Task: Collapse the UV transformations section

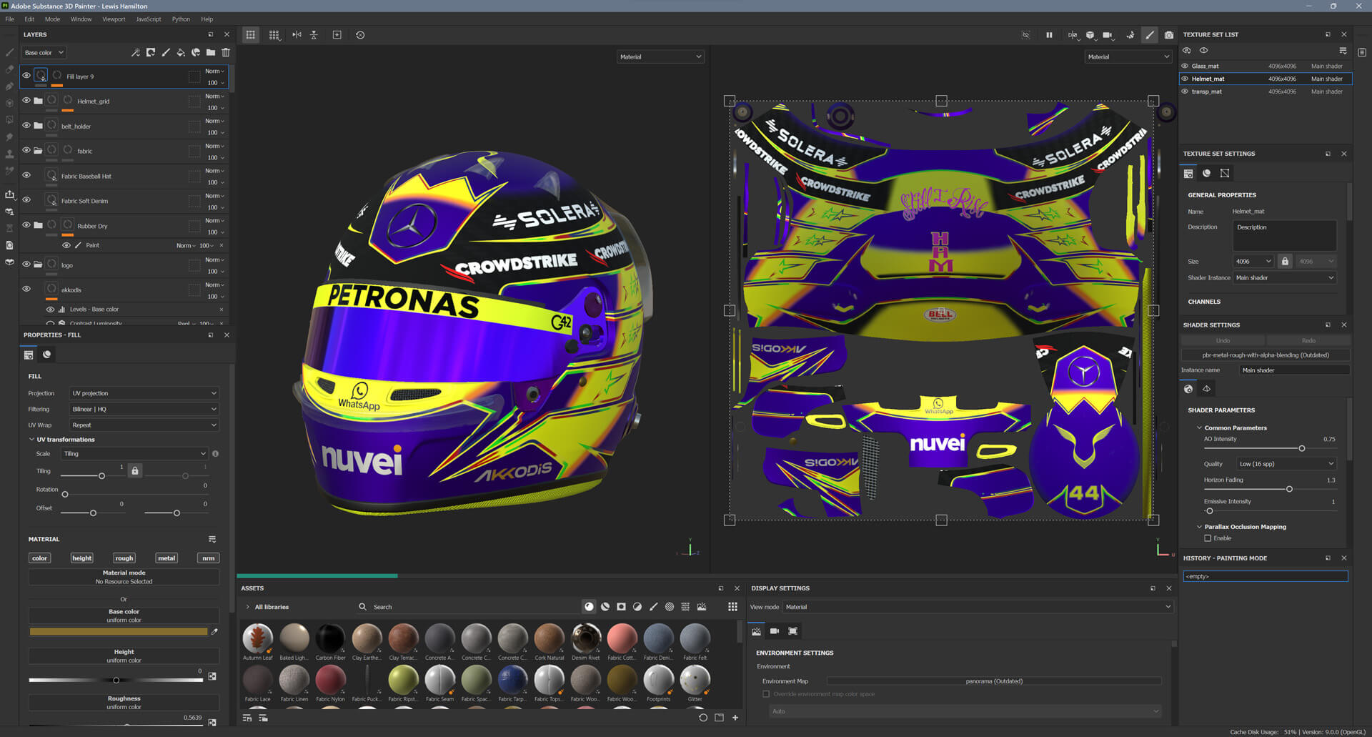Action: pyautogui.click(x=31, y=440)
